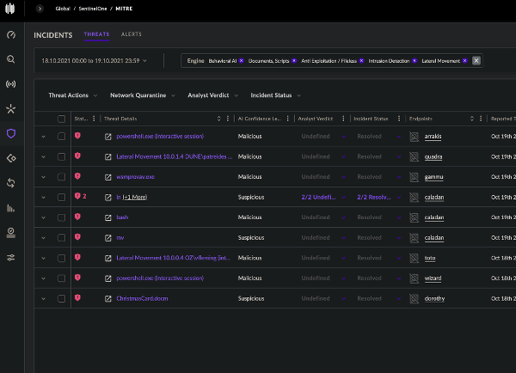Check the box for mv row
Image resolution: width=516 pixels, height=373 pixels.
(62, 237)
